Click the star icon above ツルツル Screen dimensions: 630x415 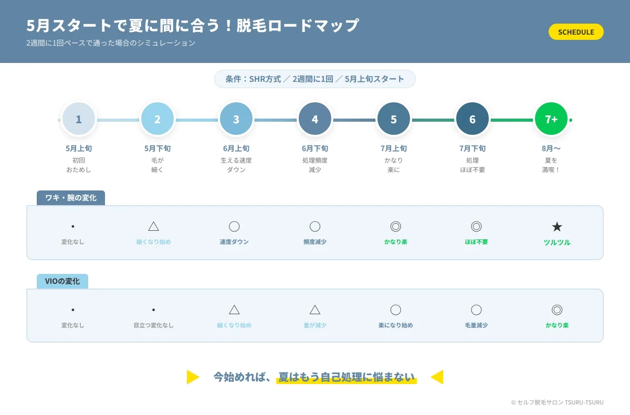pyautogui.click(x=557, y=227)
